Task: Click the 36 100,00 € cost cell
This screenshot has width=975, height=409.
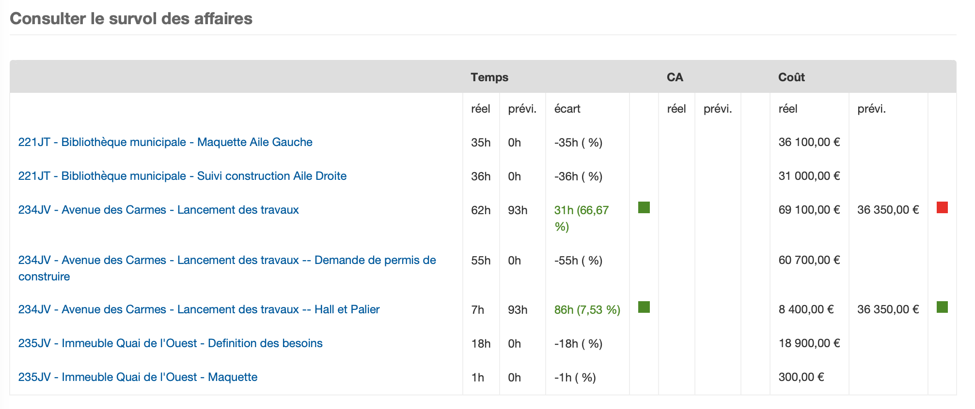Action: tap(809, 142)
